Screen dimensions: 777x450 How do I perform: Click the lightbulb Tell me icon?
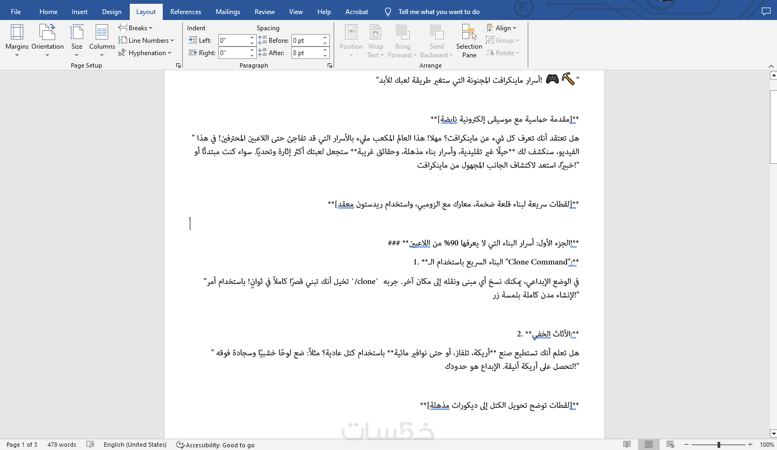tap(388, 11)
